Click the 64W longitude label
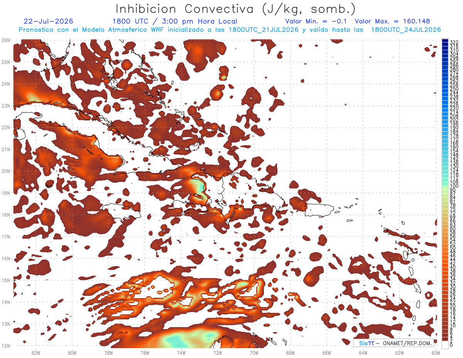 pos(363,353)
